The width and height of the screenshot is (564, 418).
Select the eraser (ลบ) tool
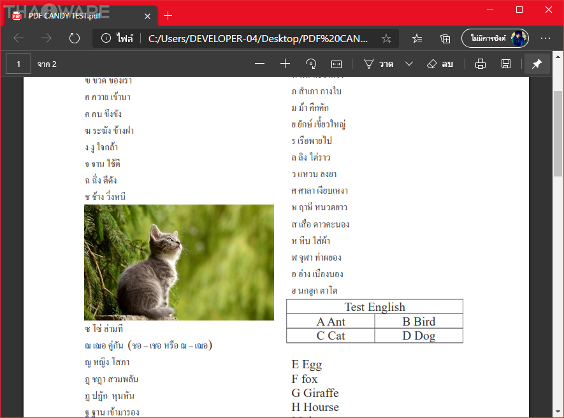pos(440,64)
